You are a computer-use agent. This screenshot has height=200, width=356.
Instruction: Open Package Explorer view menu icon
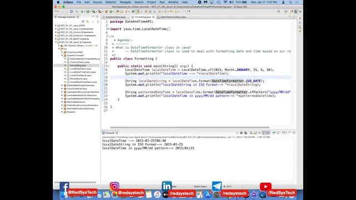click(x=98, y=22)
